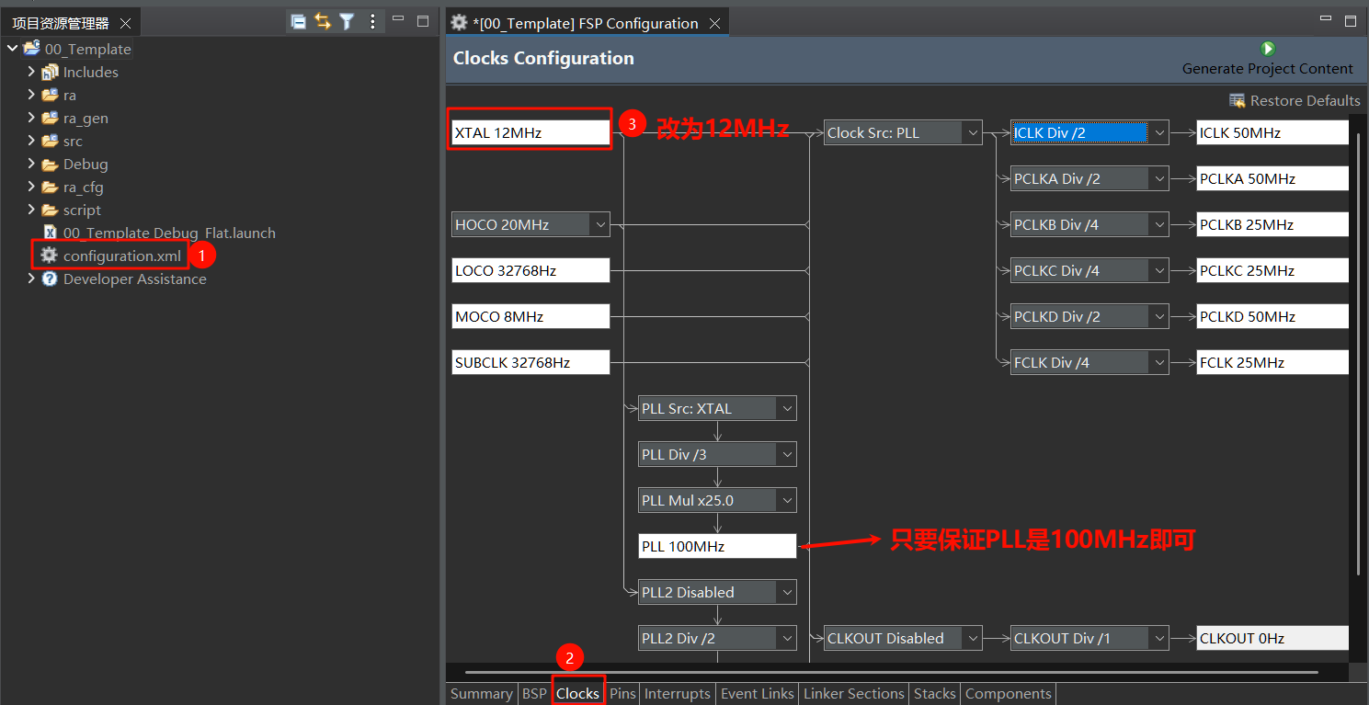Click the 00_Template project folder icon
Viewport: 1369px width, 705px height.
32,49
